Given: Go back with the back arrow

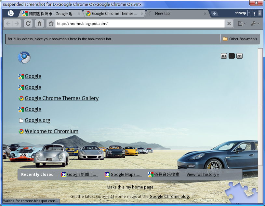Looking at the screenshot, I should coord(8,24).
